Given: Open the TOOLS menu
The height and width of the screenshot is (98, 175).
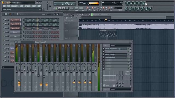Looking at the screenshot, I should click(34, 6).
